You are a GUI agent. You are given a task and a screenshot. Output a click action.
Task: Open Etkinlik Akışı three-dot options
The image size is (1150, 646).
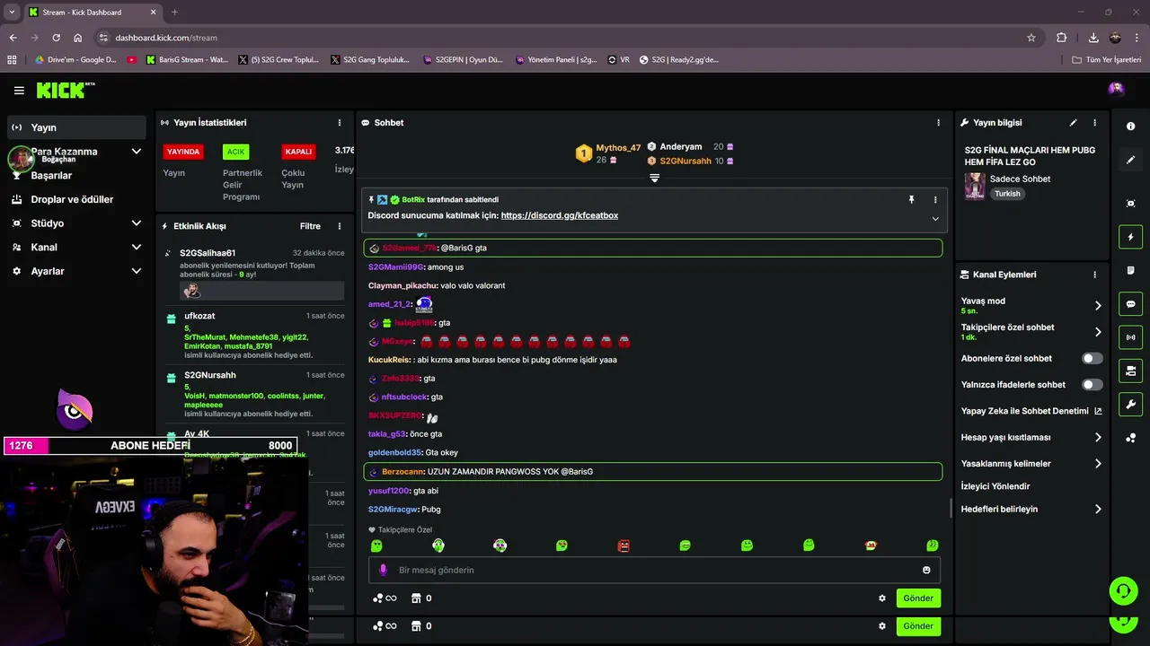[x=340, y=226]
